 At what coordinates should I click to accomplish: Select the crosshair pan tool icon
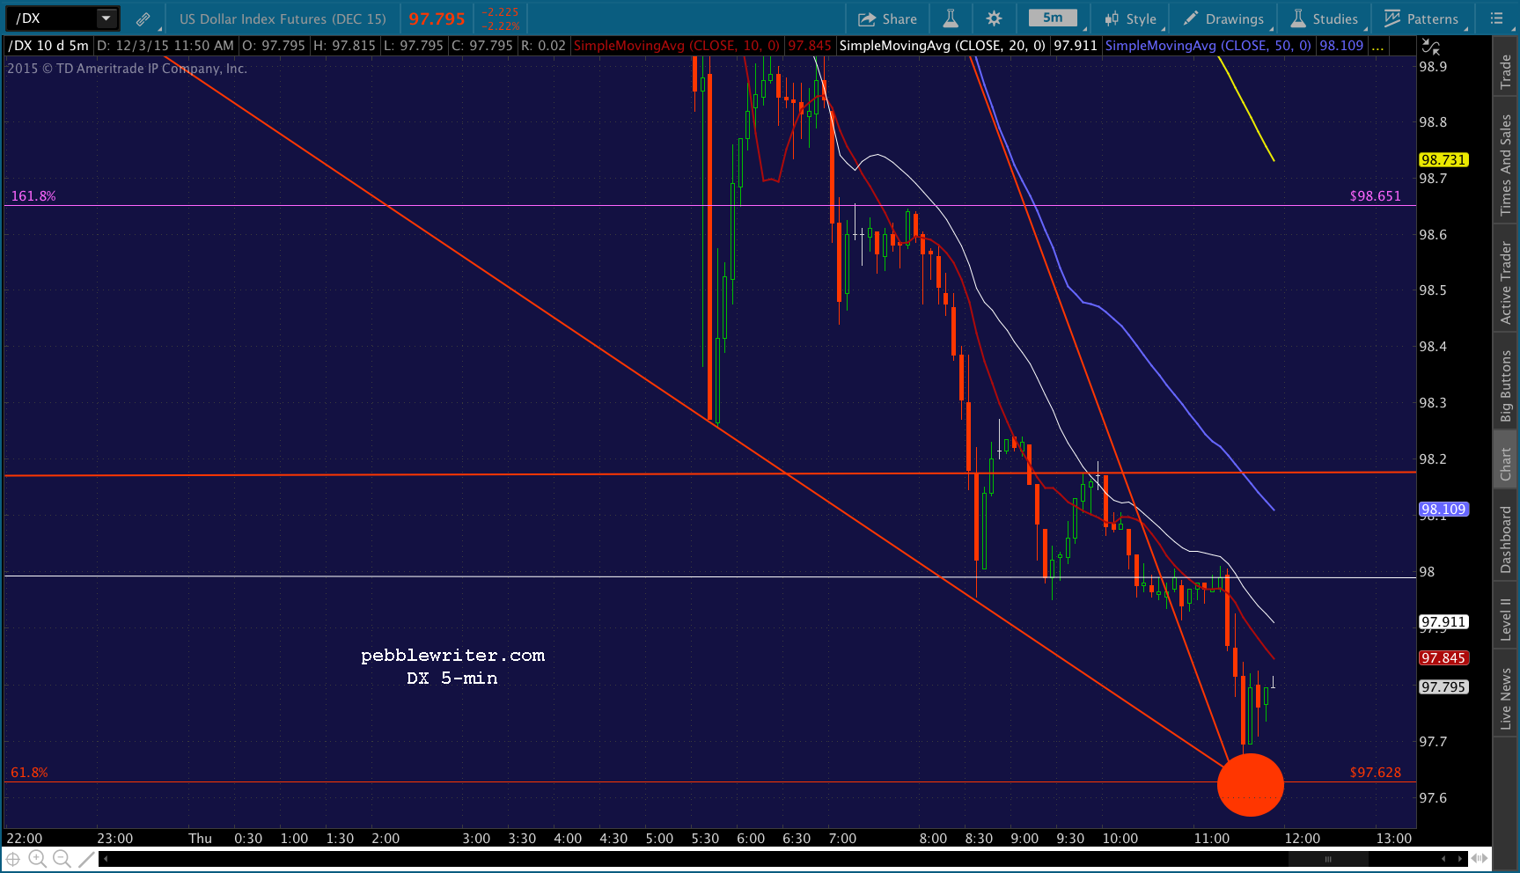(x=13, y=859)
